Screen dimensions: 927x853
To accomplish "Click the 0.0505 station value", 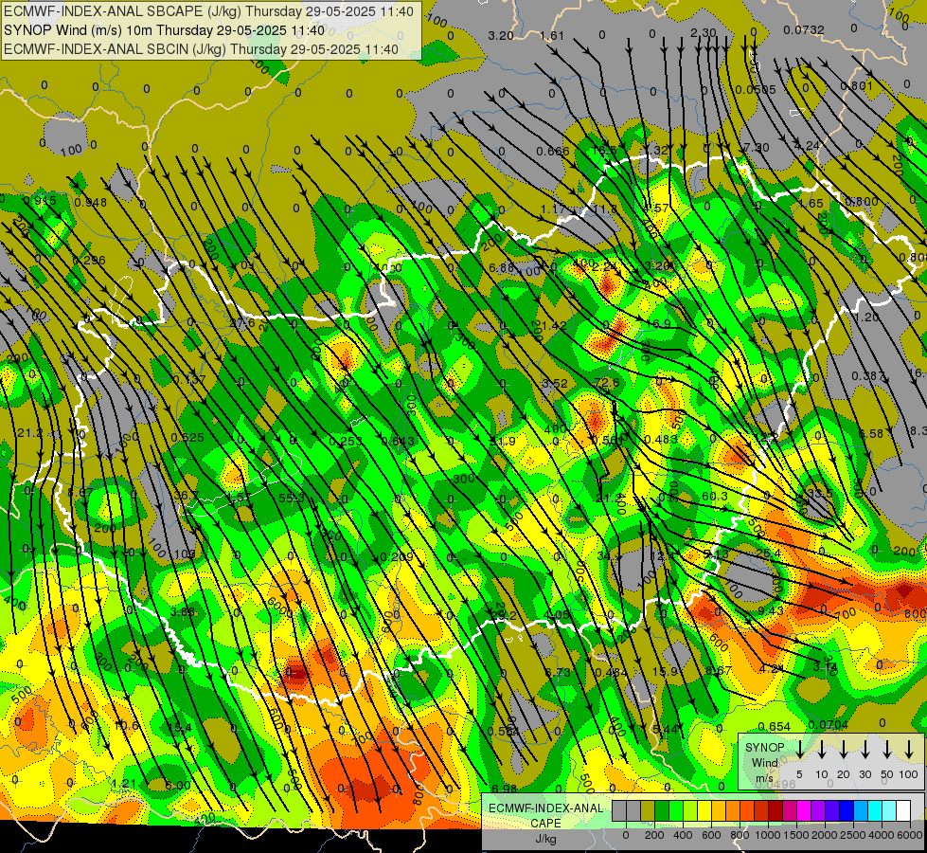I will pos(756,89).
